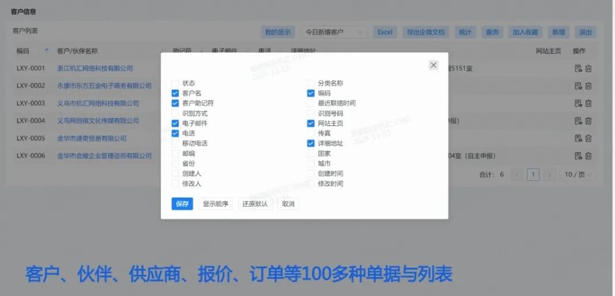Open the 10 / 页 page size dropdown
Image resolution: width=615 pixels, height=296 pixels.
[x=578, y=175]
